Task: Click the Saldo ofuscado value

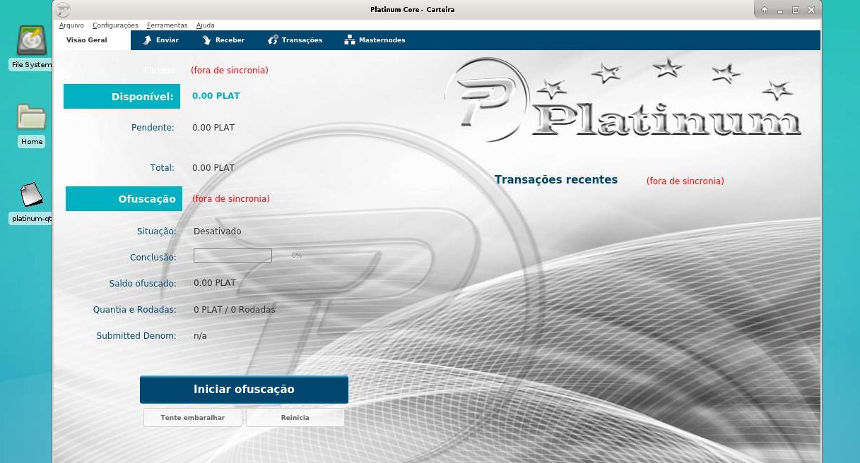Action: (215, 283)
